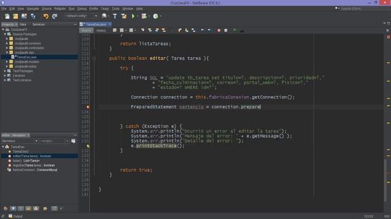Click the Source view button
The image size is (391, 219).
[86, 30]
